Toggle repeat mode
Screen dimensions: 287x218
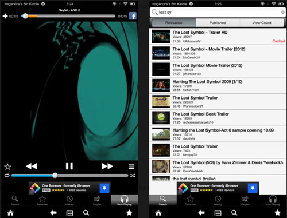tap(7, 175)
